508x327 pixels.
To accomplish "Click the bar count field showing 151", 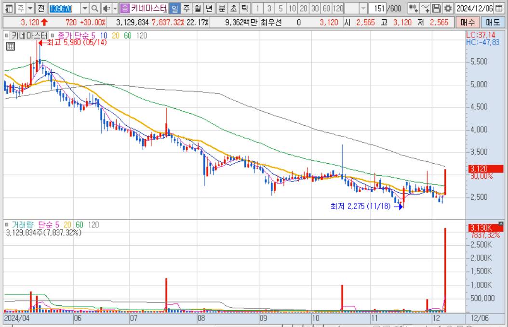I will (377, 8).
